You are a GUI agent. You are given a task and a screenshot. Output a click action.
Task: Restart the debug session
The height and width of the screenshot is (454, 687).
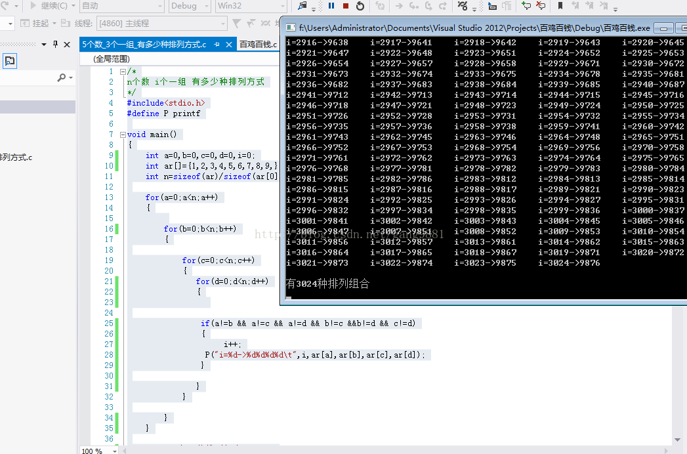click(x=360, y=6)
